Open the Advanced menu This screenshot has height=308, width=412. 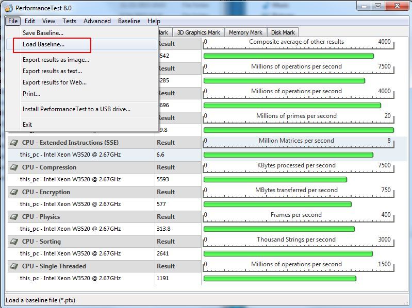tap(97, 21)
